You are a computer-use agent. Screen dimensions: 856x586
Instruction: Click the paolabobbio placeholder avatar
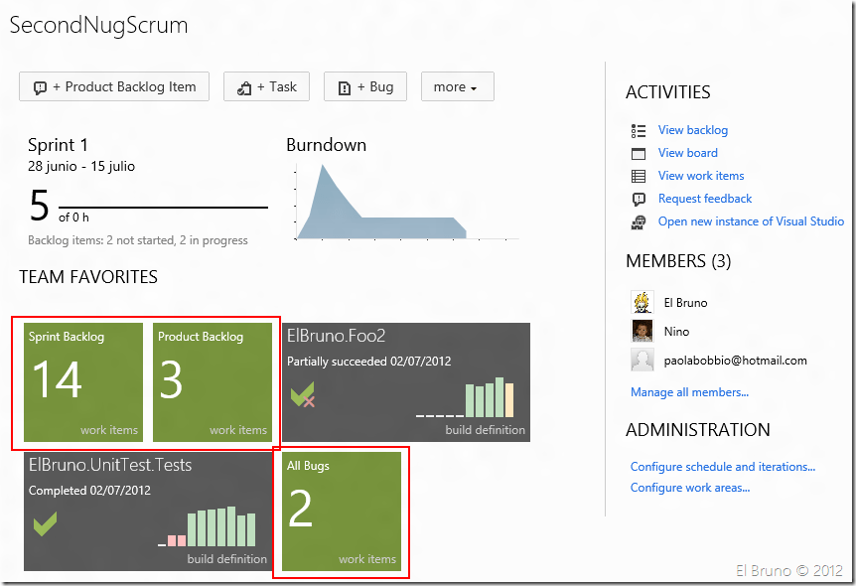[x=642, y=360]
